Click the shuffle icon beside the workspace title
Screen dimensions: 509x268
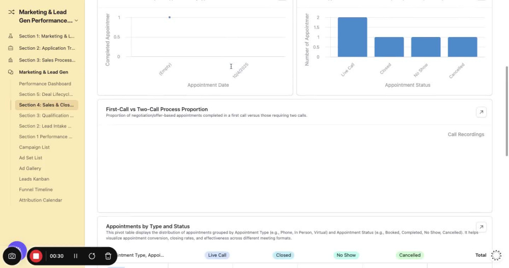click(11, 12)
